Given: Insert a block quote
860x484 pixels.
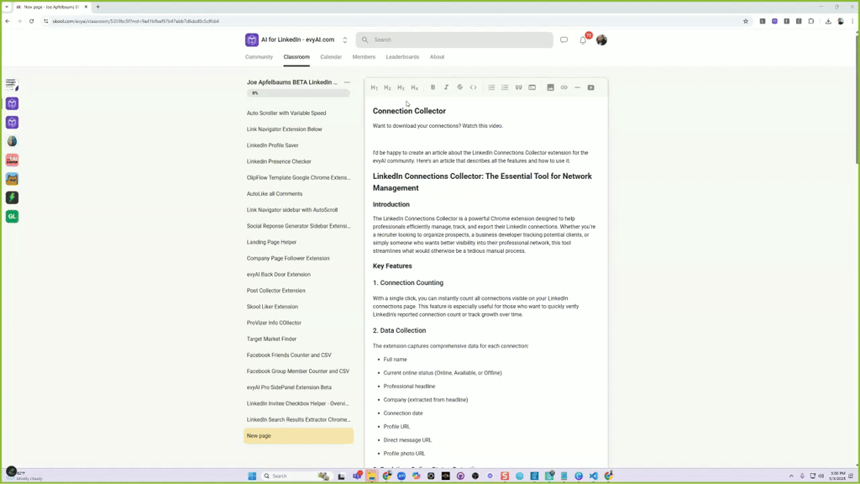Looking at the screenshot, I should click(x=518, y=87).
